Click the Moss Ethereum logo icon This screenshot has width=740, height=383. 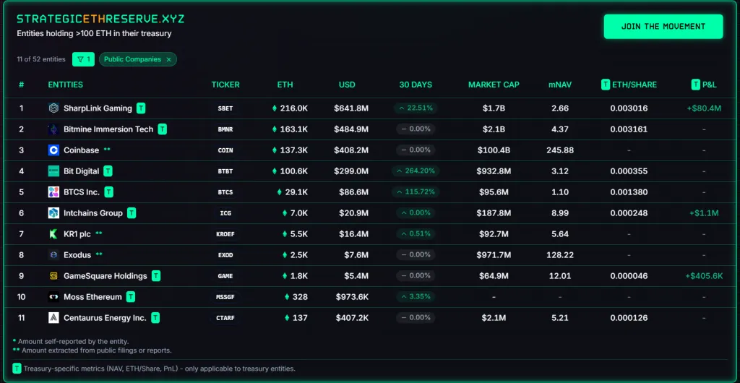pyautogui.click(x=53, y=297)
